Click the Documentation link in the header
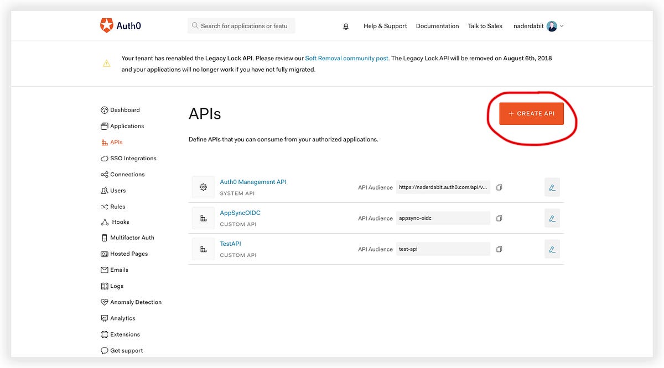664x368 pixels. [437, 25]
